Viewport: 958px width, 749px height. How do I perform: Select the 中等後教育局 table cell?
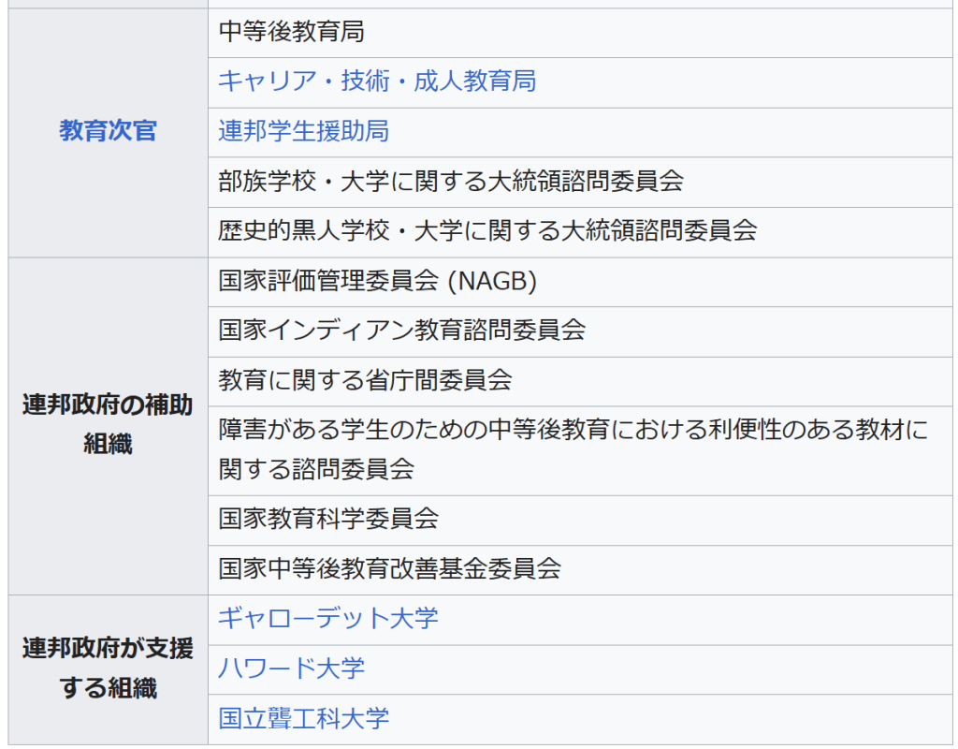291,33
